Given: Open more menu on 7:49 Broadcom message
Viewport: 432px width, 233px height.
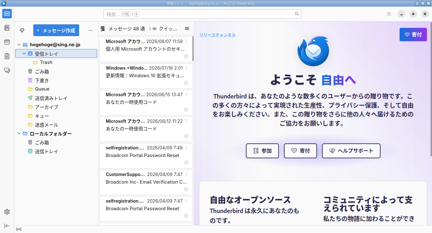Looking at the screenshot, I should click(x=186, y=148).
